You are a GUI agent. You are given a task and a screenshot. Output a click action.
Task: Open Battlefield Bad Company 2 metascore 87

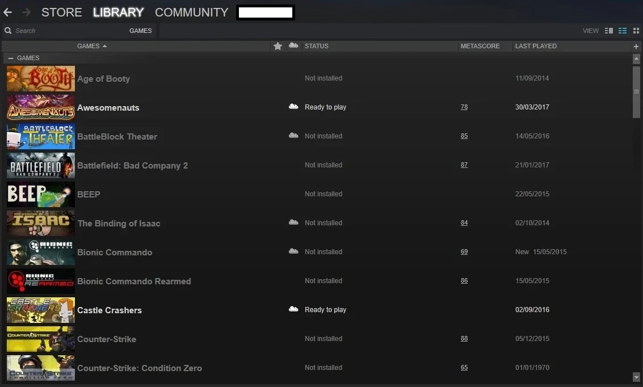pyautogui.click(x=464, y=165)
